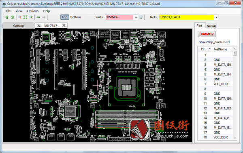Click the zoom out magnifier icon

(x=20, y=17)
